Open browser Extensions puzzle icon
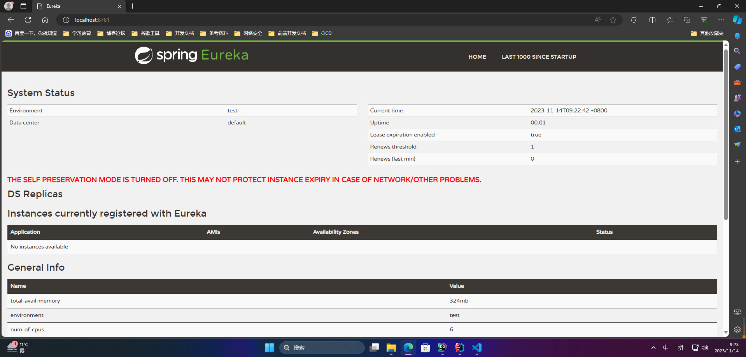Screen dimensions: 746x357 pos(634,20)
